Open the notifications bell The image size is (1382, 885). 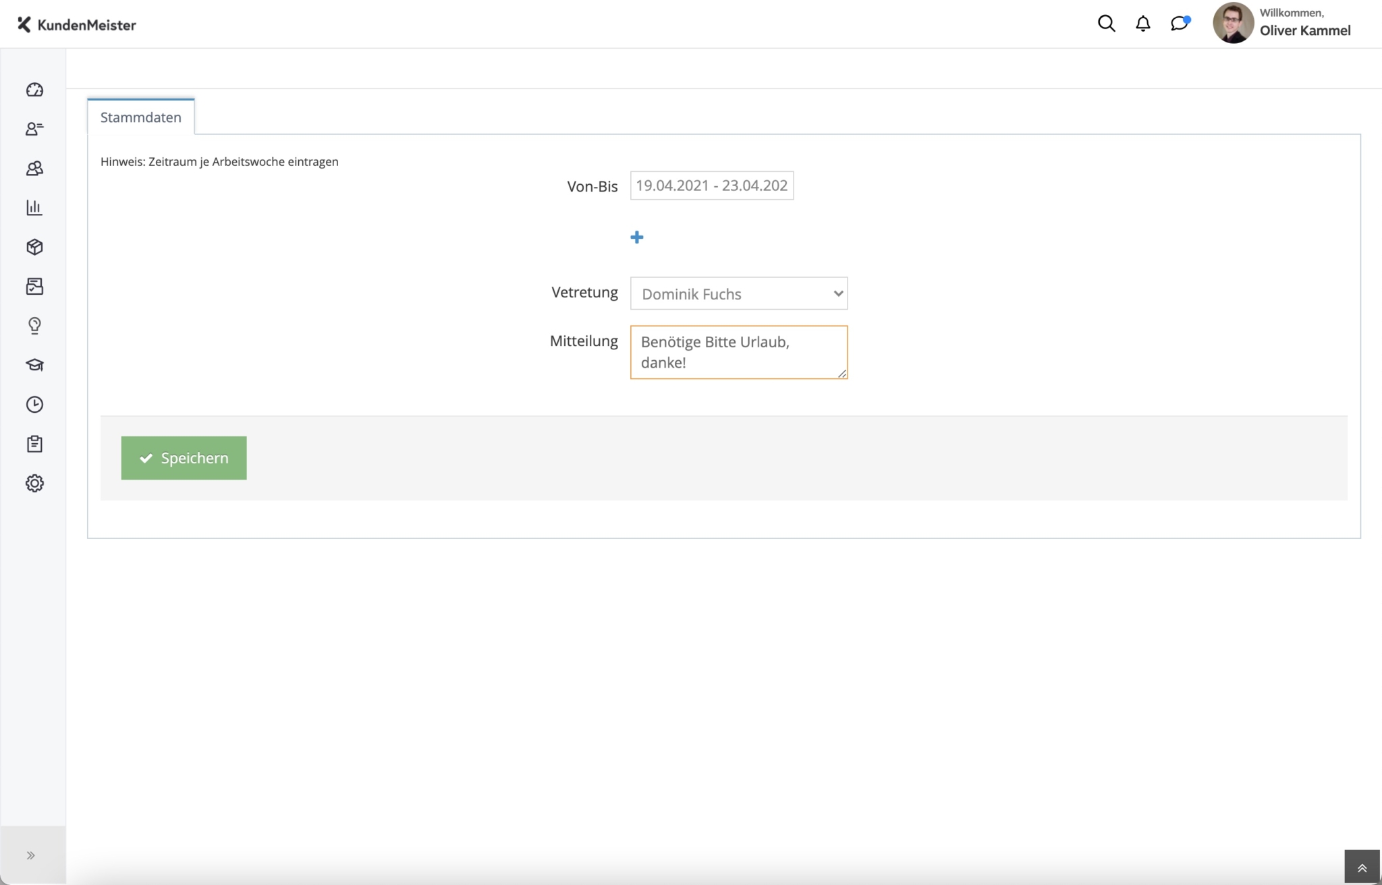[x=1142, y=24]
